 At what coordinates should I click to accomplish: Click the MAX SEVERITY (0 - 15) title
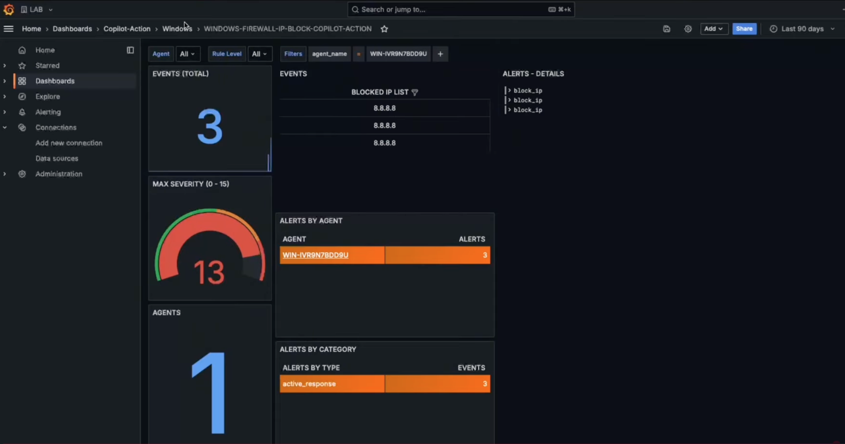(191, 184)
